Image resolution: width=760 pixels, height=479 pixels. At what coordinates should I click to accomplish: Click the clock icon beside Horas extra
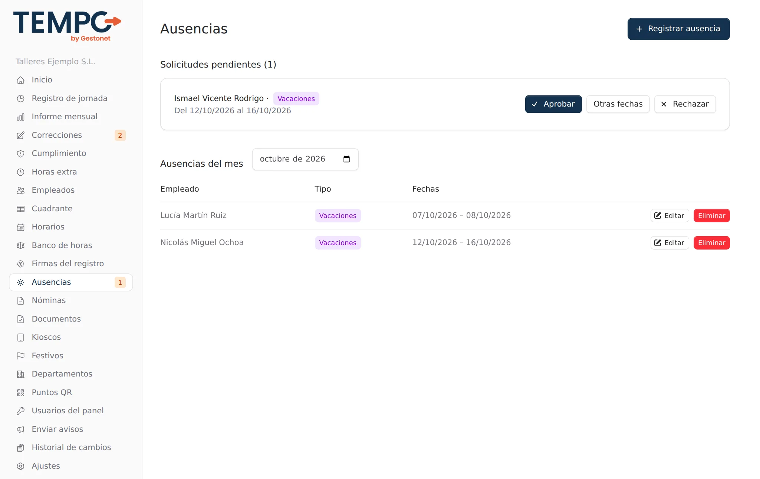coord(21,172)
